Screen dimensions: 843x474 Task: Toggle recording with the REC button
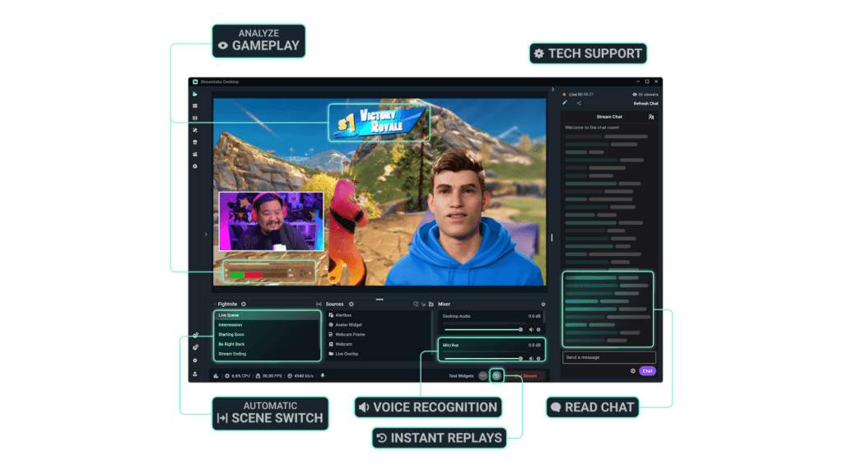click(482, 375)
